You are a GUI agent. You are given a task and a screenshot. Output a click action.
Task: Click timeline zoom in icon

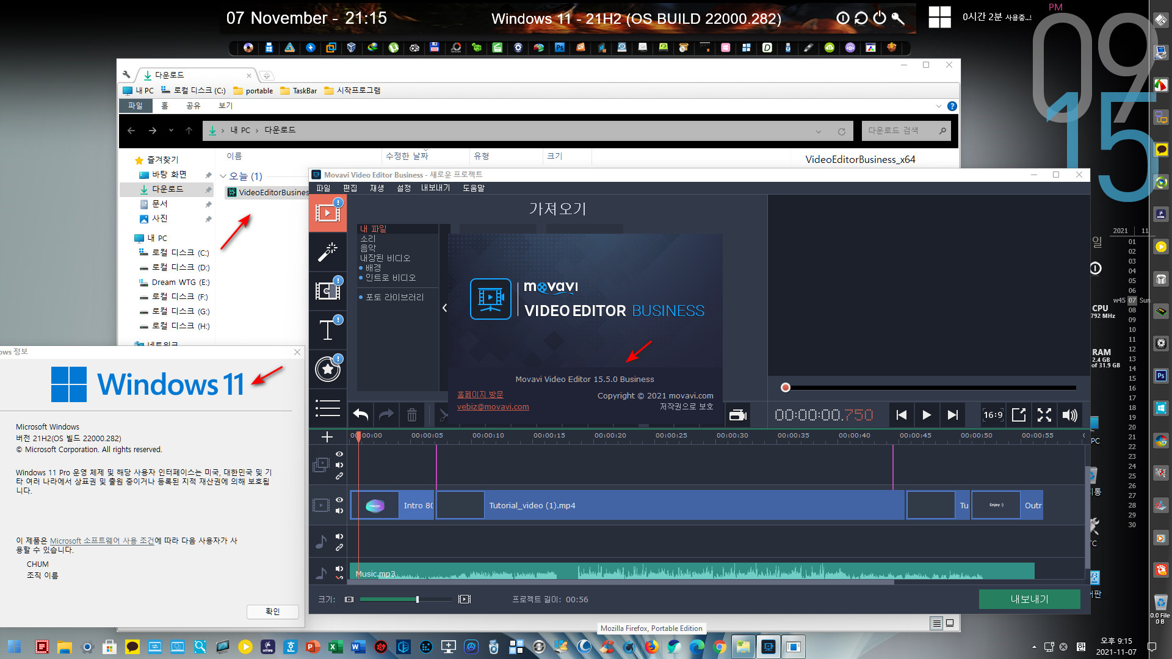tap(465, 599)
